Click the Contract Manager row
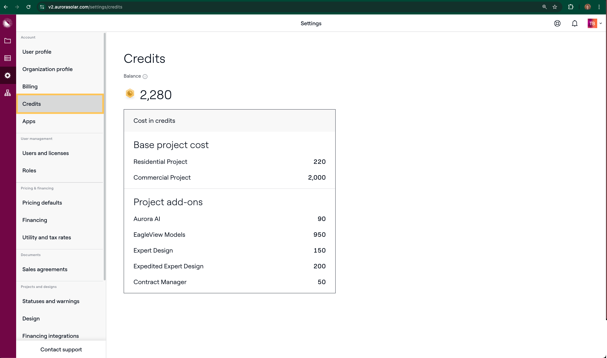The width and height of the screenshot is (607, 358). click(229, 282)
